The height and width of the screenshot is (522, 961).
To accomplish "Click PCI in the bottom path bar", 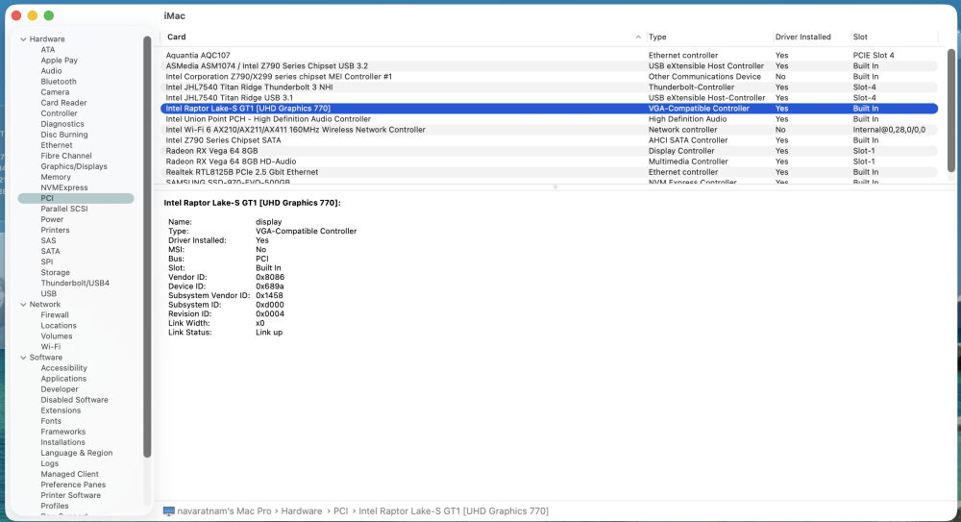I will click(341, 511).
